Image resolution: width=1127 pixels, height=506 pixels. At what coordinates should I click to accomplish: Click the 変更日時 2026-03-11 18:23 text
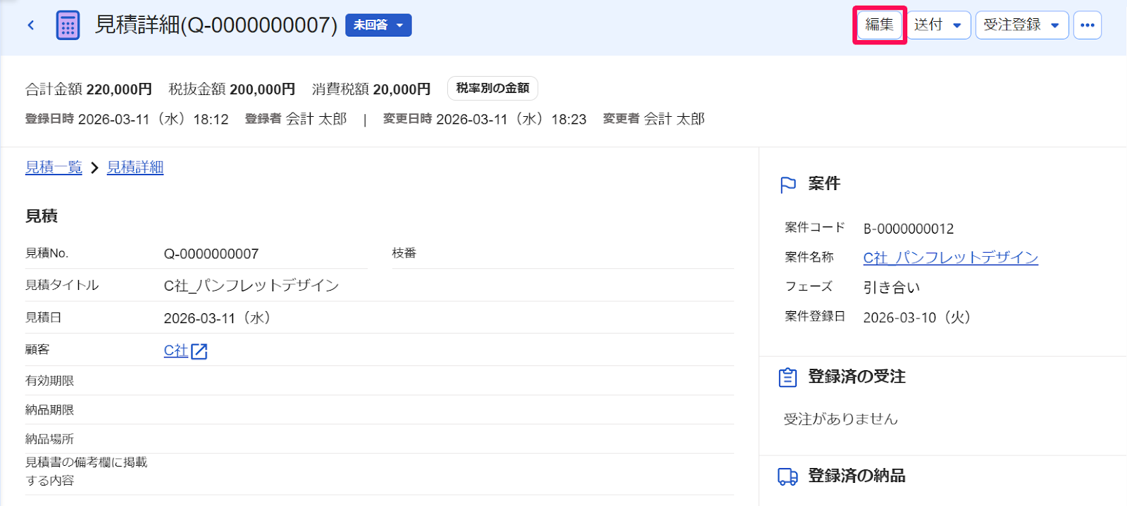click(485, 119)
